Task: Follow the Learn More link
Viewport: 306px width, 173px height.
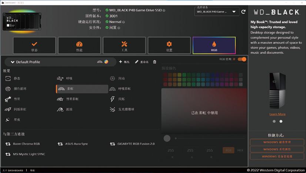Action: (277, 114)
